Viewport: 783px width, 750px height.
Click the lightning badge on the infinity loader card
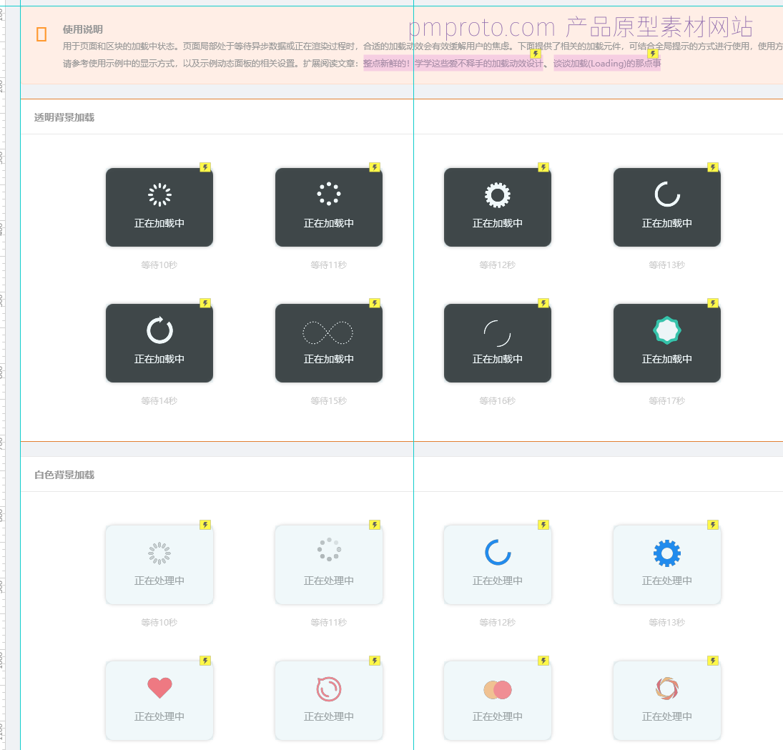click(375, 303)
